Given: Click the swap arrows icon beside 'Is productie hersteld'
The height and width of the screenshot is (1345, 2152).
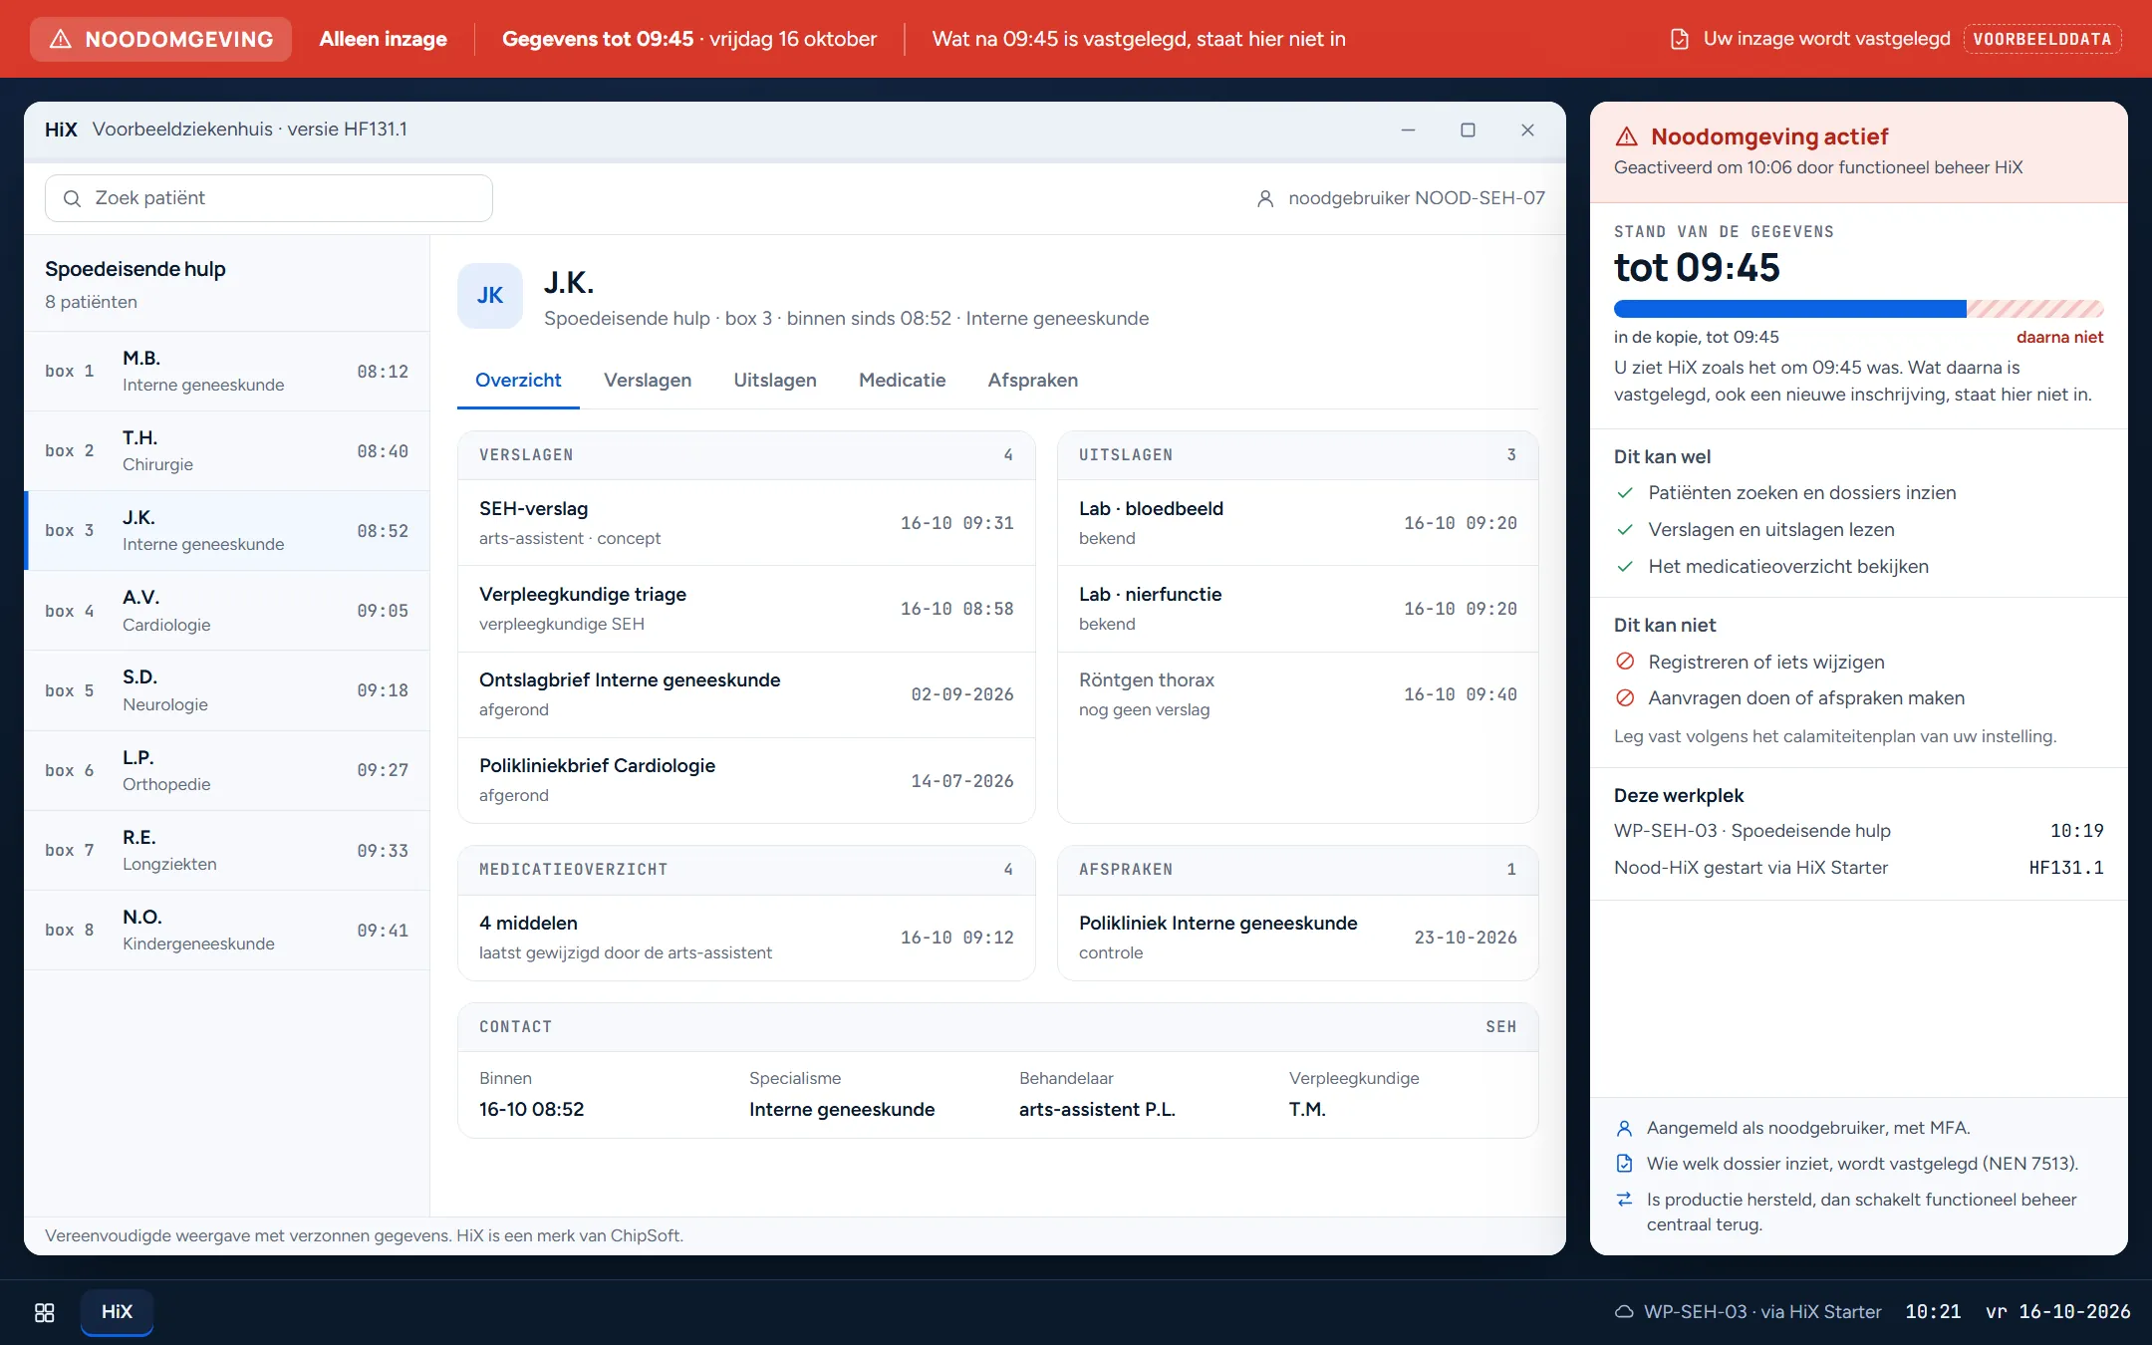Looking at the screenshot, I should tap(1624, 1200).
